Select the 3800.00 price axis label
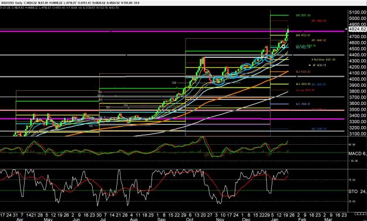 357,91
